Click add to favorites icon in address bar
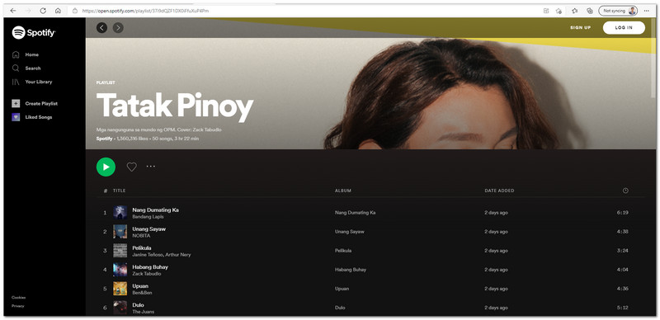The image size is (660, 320). point(559,11)
